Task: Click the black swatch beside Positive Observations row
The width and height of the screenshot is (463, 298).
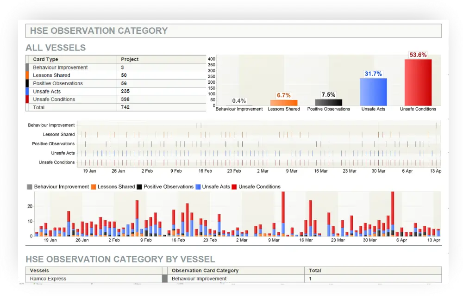Action: 27,83
